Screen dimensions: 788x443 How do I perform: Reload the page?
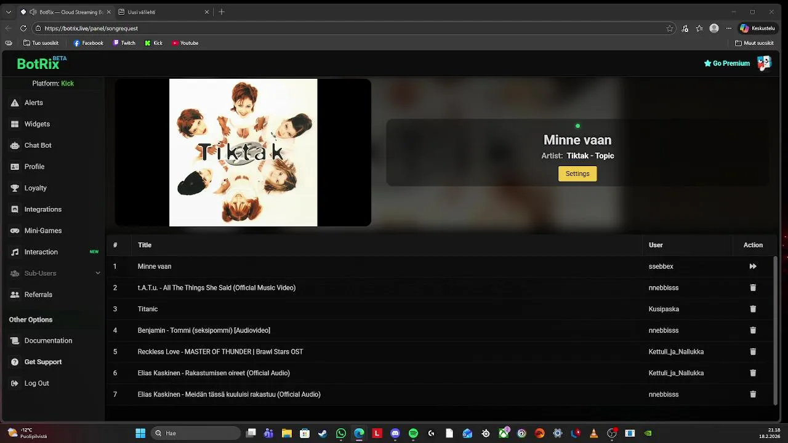pos(23,28)
